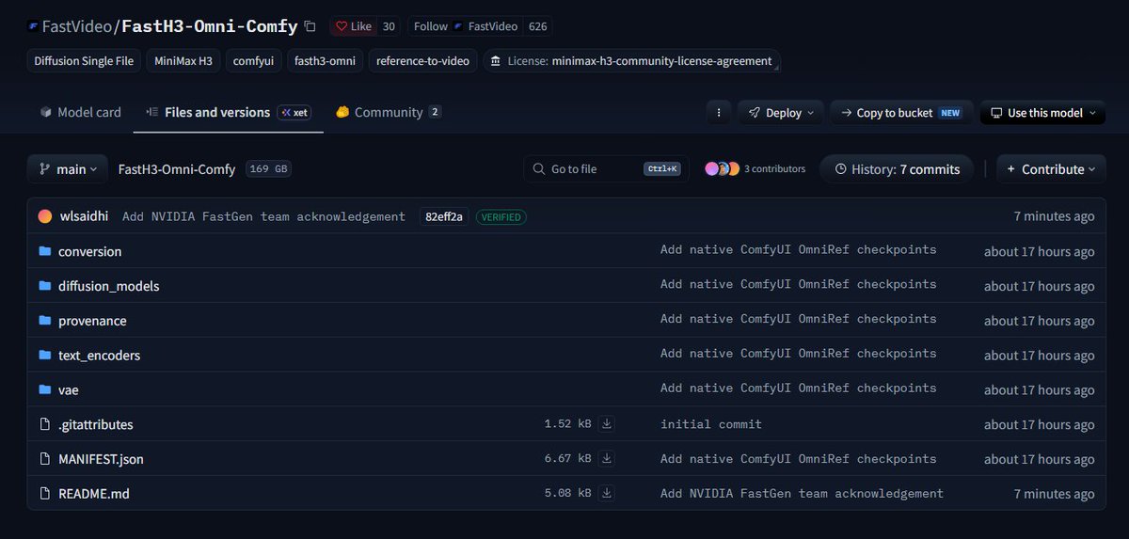The image size is (1129, 539).
Task: Select the MiniMax H3 tag
Action: [183, 61]
